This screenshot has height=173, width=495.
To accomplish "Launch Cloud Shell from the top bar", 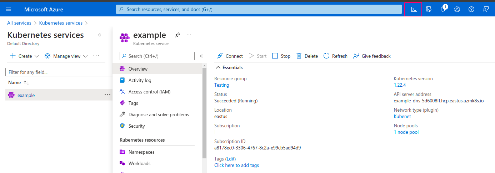I will click(x=414, y=9).
